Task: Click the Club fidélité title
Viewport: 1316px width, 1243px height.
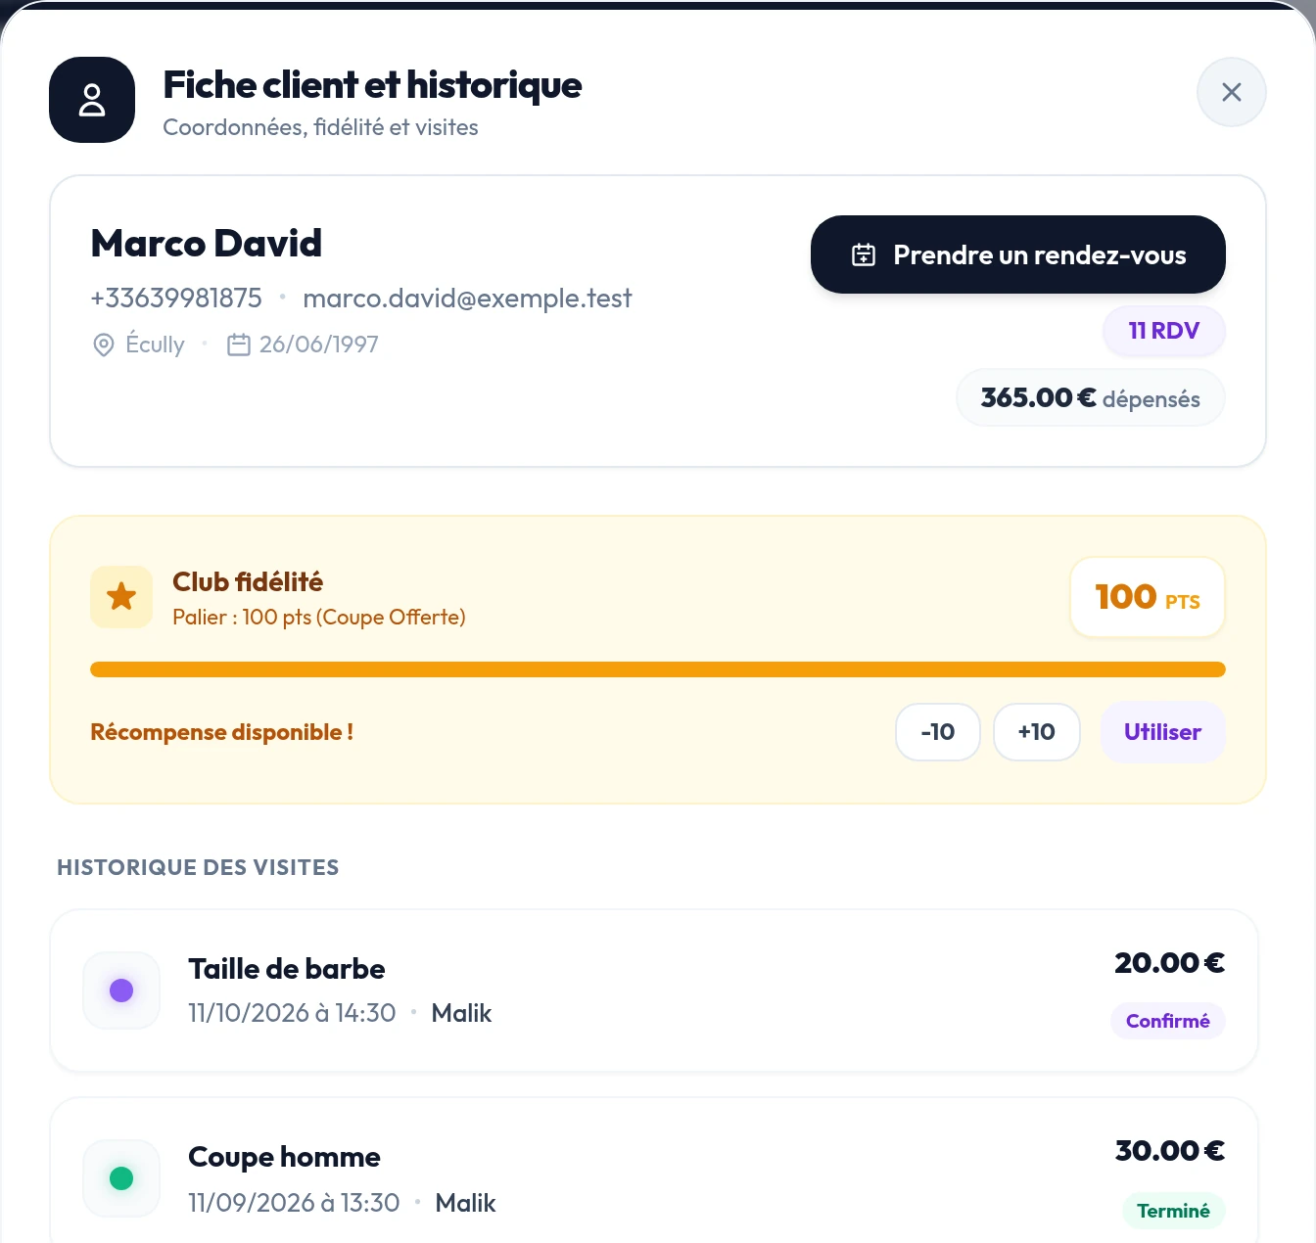Action: point(248,581)
